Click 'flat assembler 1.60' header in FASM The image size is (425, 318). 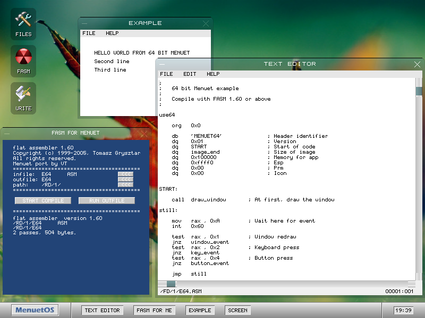coord(43,148)
